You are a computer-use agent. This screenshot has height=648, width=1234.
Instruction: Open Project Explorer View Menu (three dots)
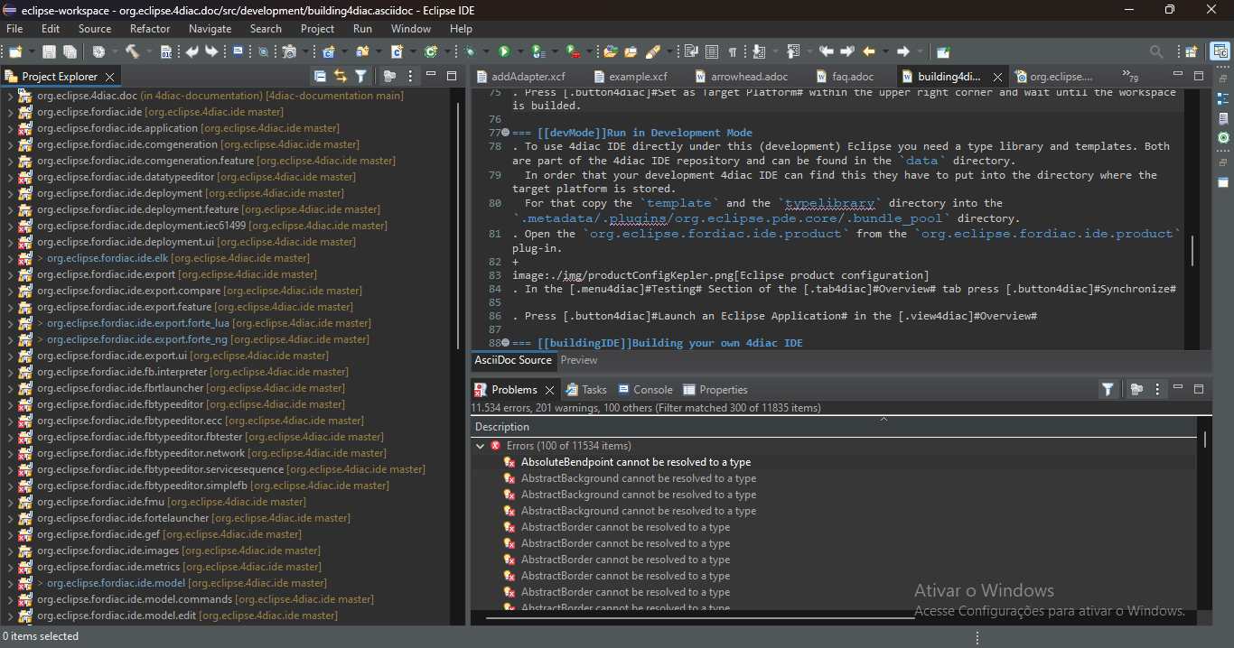(411, 77)
